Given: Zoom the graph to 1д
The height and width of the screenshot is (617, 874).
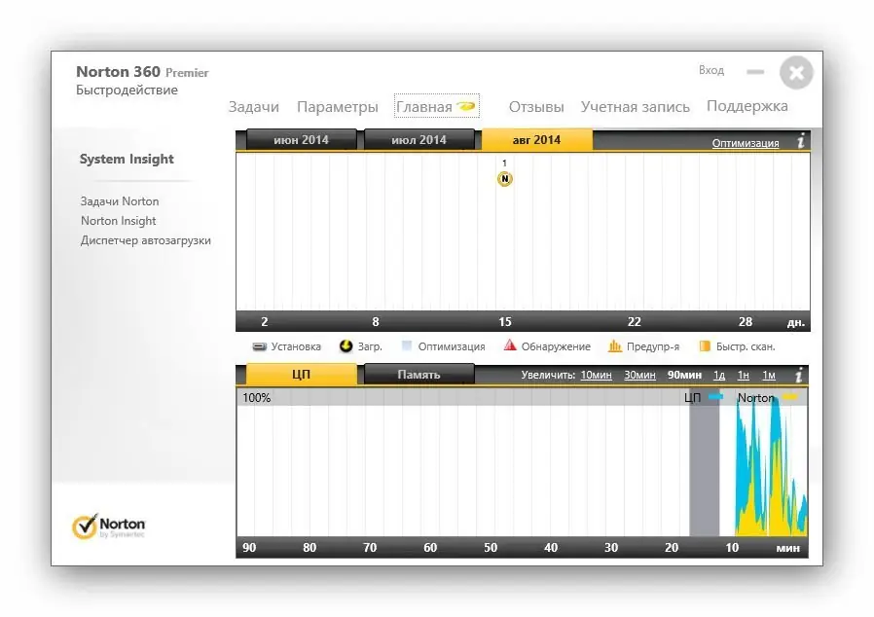Looking at the screenshot, I should point(719,375).
